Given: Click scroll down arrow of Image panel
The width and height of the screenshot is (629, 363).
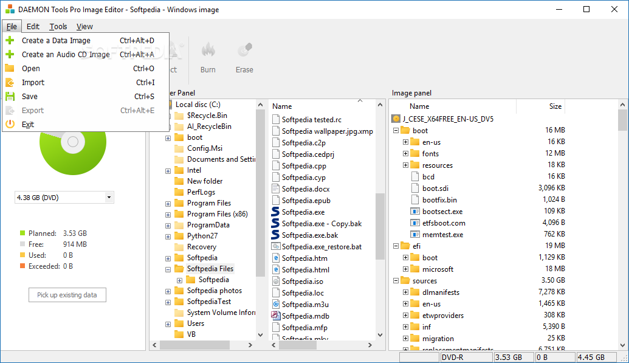Looking at the screenshot, I should [622, 345].
